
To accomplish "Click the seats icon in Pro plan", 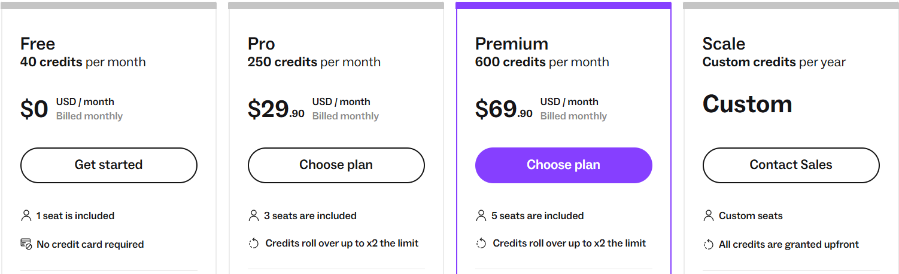I will [253, 215].
